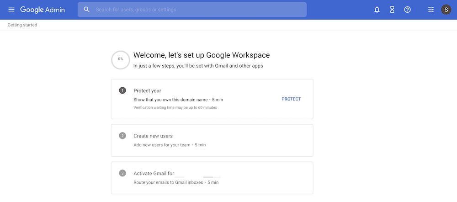
Task: Open the Activate Gmail for step
Action: click(212, 178)
